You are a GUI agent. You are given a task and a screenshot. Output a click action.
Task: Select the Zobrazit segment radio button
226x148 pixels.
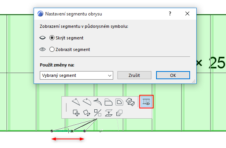(52, 49)
